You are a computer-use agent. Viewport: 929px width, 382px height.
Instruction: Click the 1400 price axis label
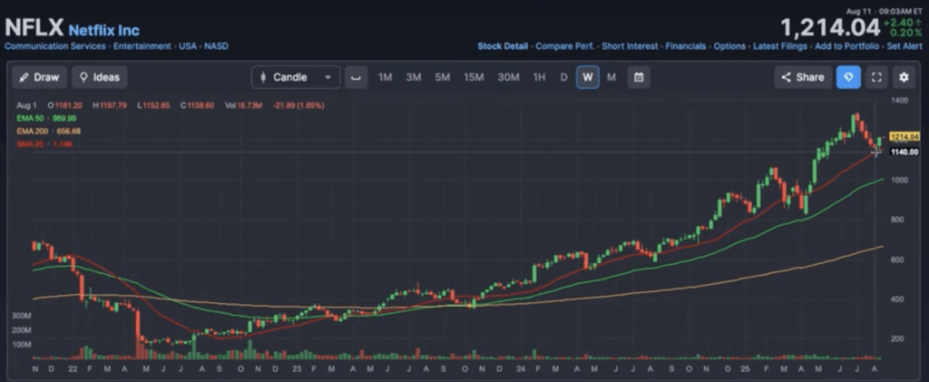[899, 102]
